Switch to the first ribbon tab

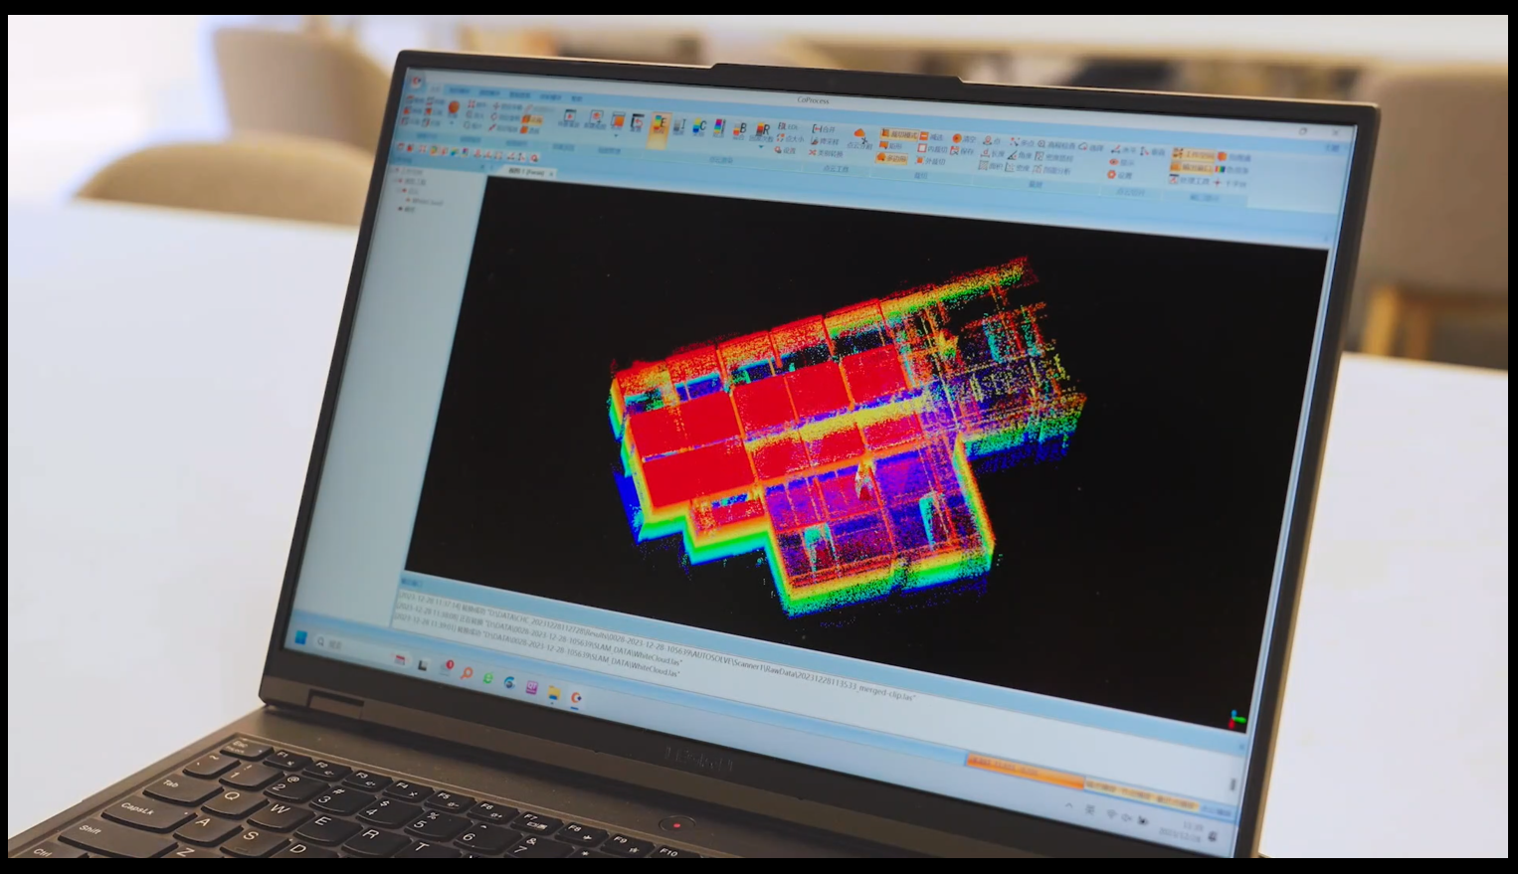[x=436, y=89]
